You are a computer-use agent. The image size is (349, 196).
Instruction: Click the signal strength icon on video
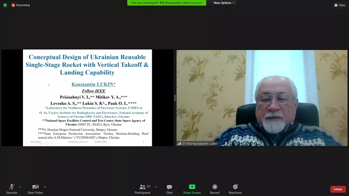179,144
